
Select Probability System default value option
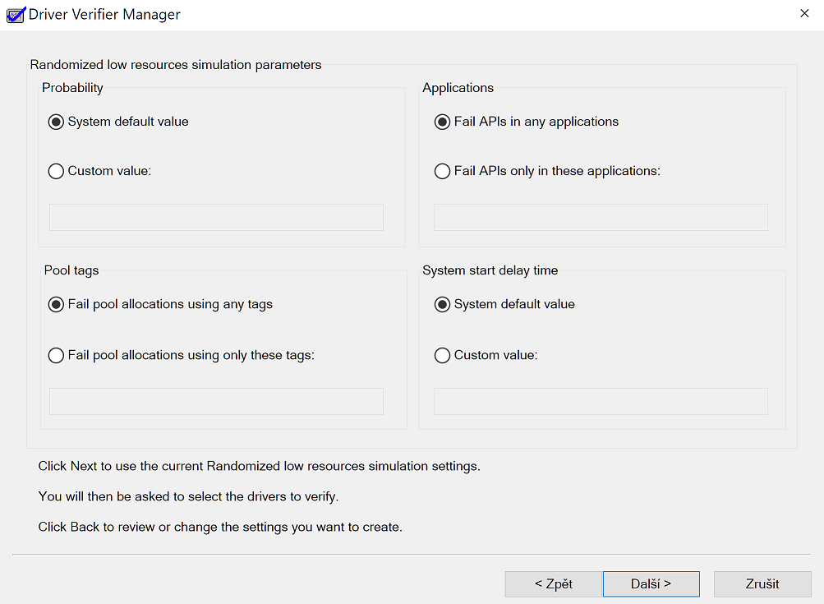point(57,122)
